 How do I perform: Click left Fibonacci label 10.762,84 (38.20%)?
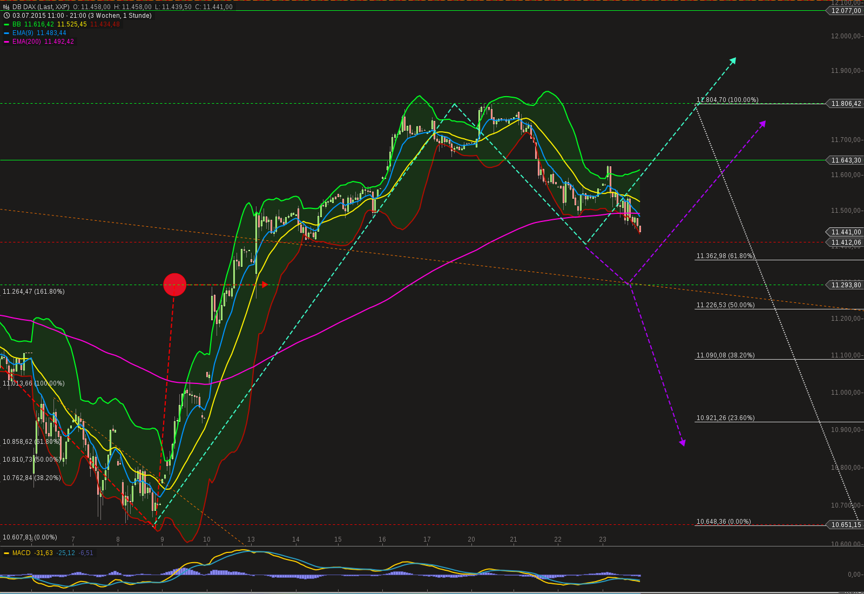31,478
